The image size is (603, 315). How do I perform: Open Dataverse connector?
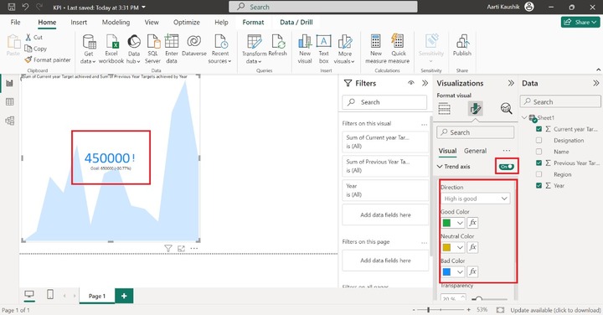pos(193,45)
